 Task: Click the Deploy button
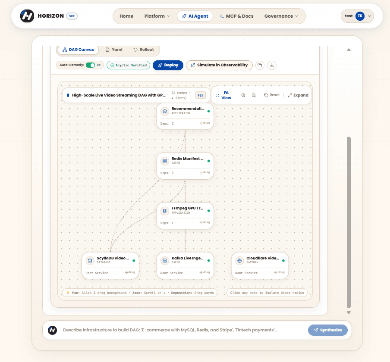tap(168, 65)
